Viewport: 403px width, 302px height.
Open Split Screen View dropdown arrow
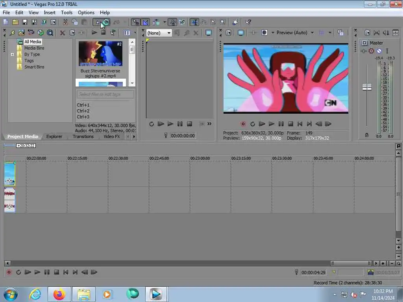(x=272, y=33)
